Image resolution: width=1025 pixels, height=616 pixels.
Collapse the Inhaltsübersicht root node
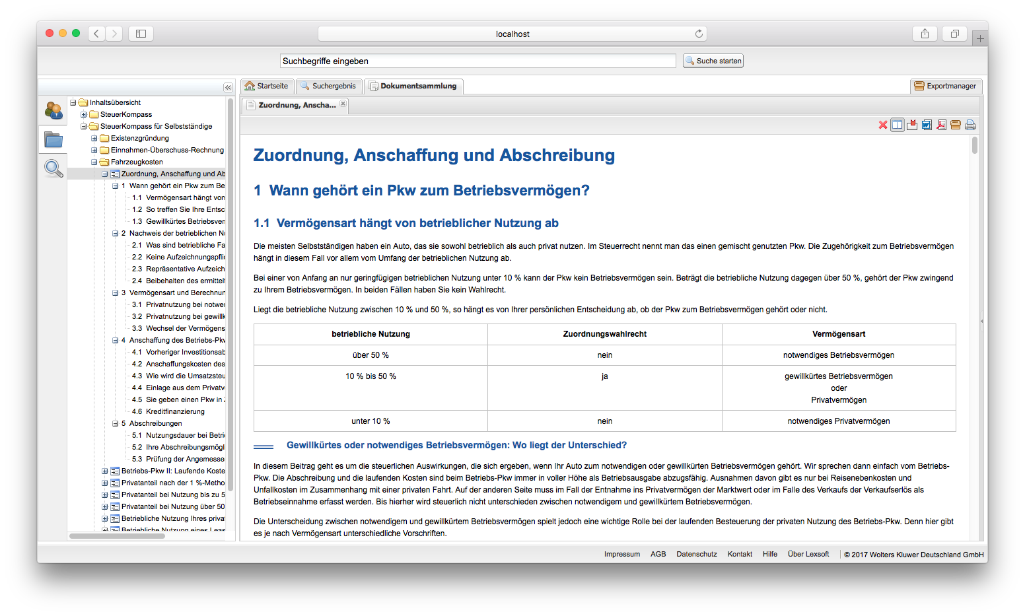[x=73, y=102]
